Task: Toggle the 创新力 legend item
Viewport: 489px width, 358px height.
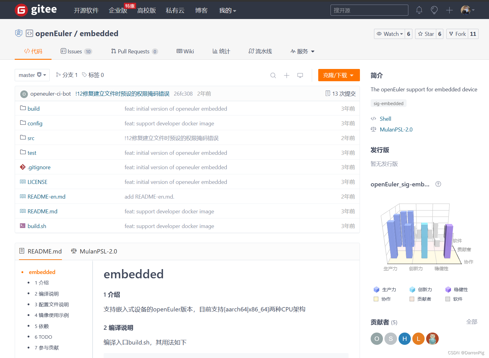Action: click(x=421, y=290)
